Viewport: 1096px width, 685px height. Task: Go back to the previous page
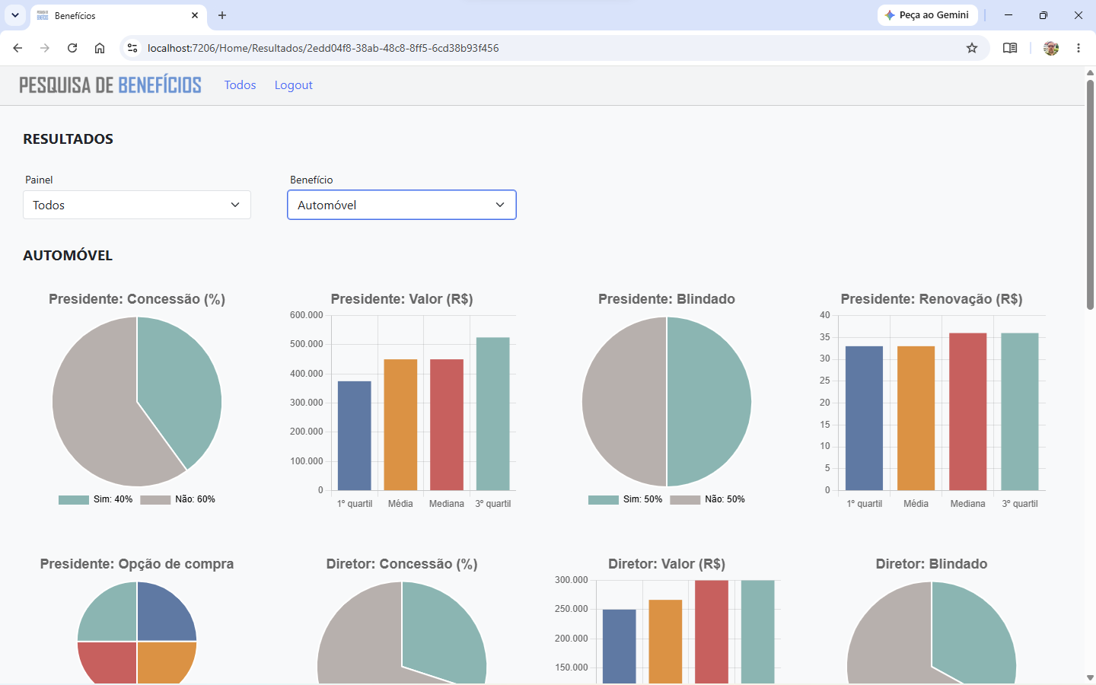pos(18,48)
